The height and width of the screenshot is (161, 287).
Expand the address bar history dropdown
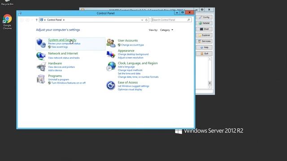pyautogui.click(x=142, y=20)
